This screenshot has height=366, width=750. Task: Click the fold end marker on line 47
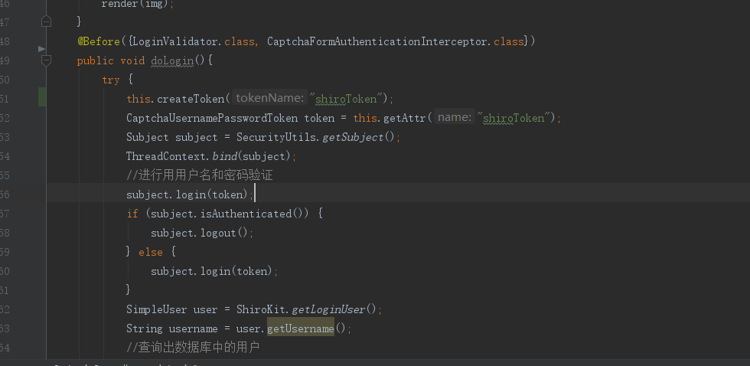click(46, 22)
